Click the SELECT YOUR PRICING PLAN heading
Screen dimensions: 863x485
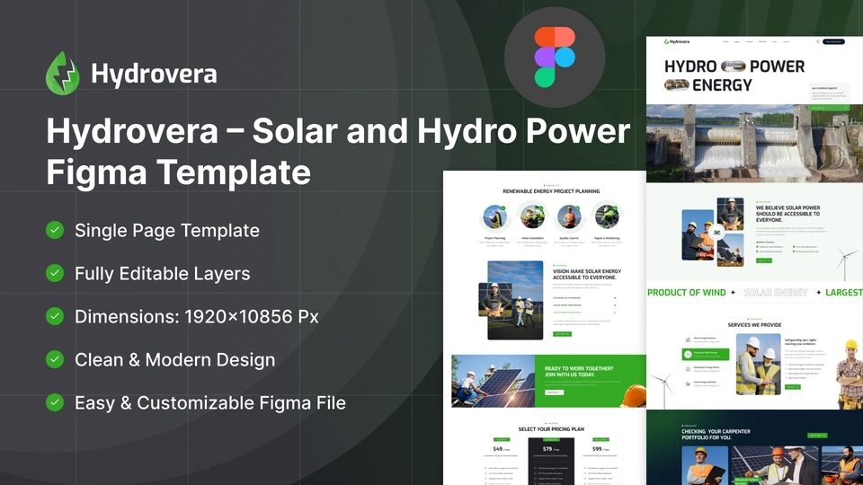pos(551,429)
